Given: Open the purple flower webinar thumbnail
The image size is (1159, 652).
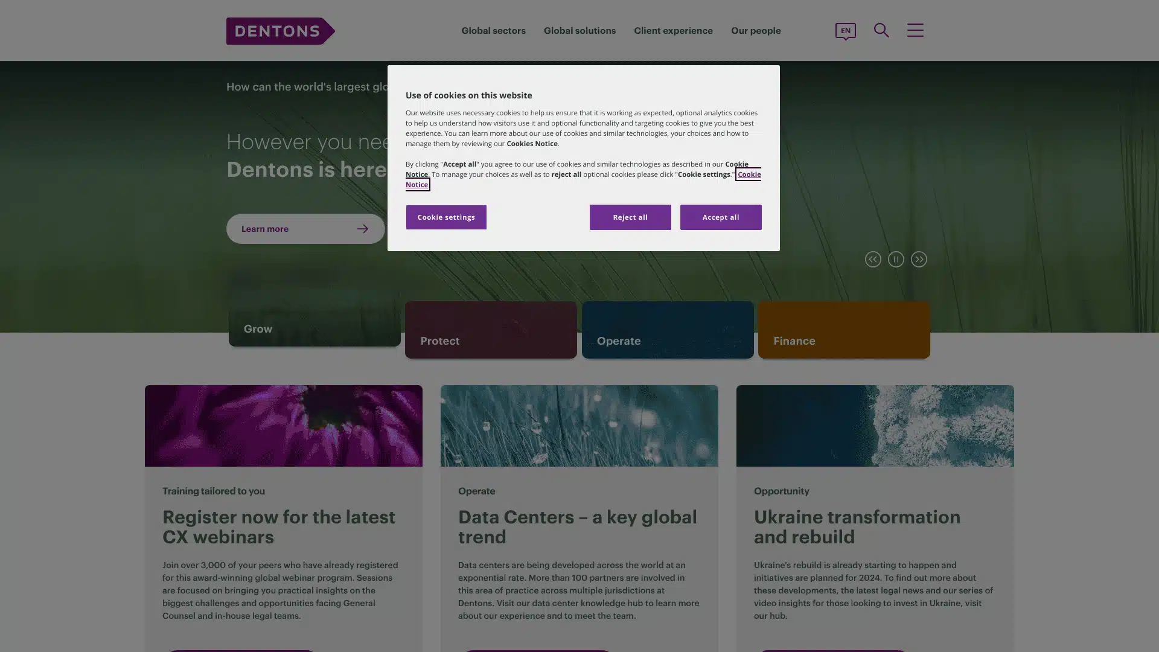Looking at the screenshot, I should pyautogui.click(x=283, y=426).
